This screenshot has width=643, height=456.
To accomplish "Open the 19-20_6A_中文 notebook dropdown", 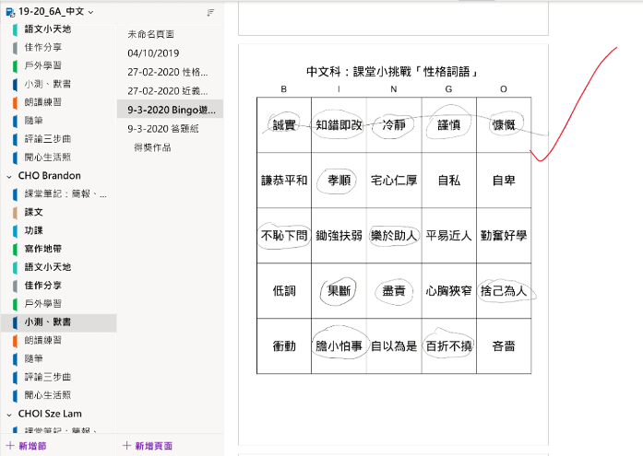I will tap(89, 11).
